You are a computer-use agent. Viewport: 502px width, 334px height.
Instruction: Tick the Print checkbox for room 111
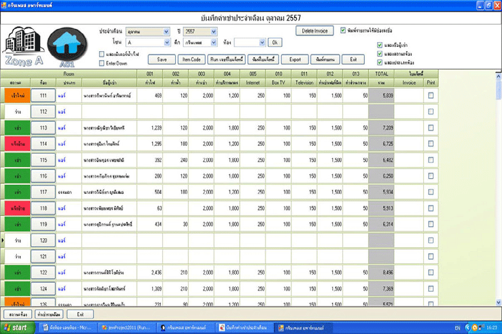(x=430, y=96)
